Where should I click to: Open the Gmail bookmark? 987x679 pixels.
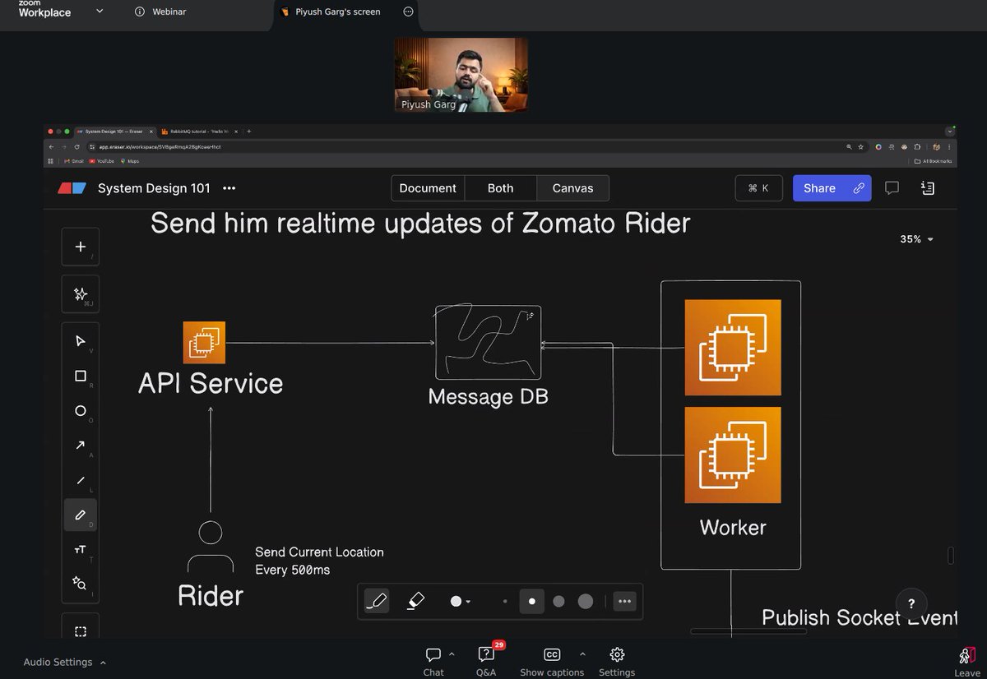tap(73, 161)
